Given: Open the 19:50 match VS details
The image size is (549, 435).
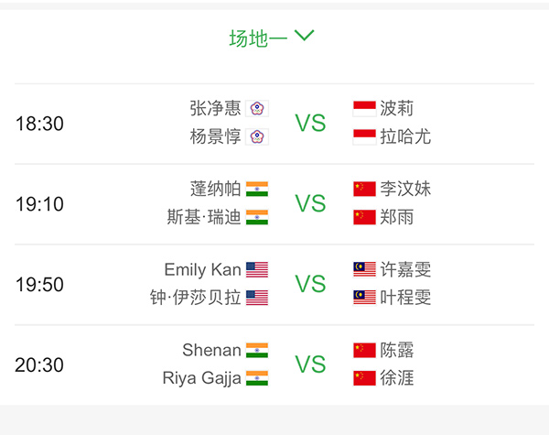Looking at the screenshot, I should pyautogui.click(x=310, y=284).
